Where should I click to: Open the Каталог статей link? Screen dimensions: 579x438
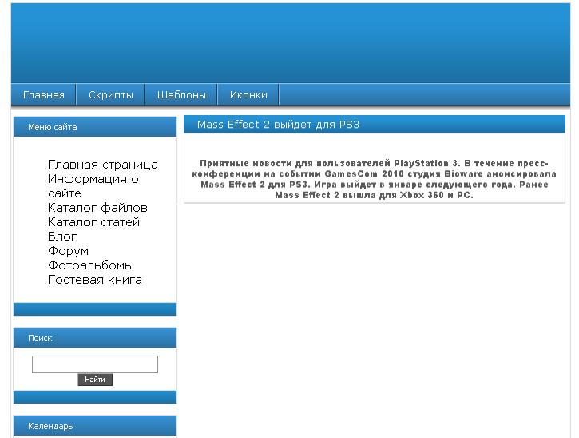93,222
